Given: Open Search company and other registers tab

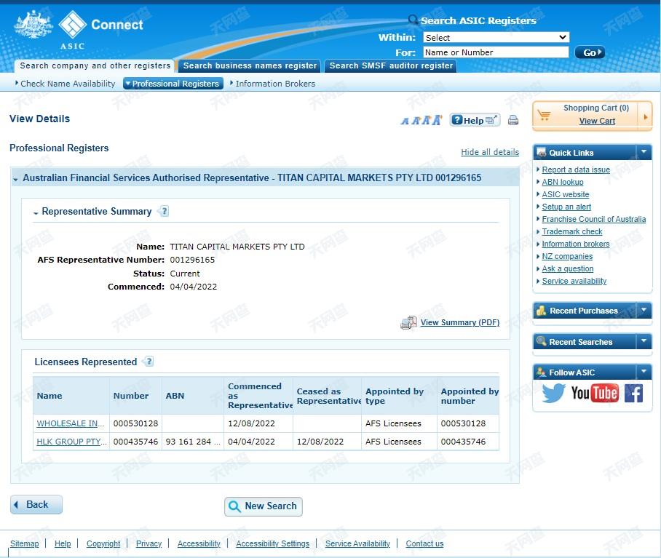Looking at the screenshot, I should 95,65.
